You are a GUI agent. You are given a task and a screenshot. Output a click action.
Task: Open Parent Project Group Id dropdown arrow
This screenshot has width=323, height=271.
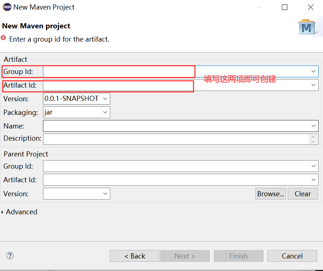click(313, 166)
